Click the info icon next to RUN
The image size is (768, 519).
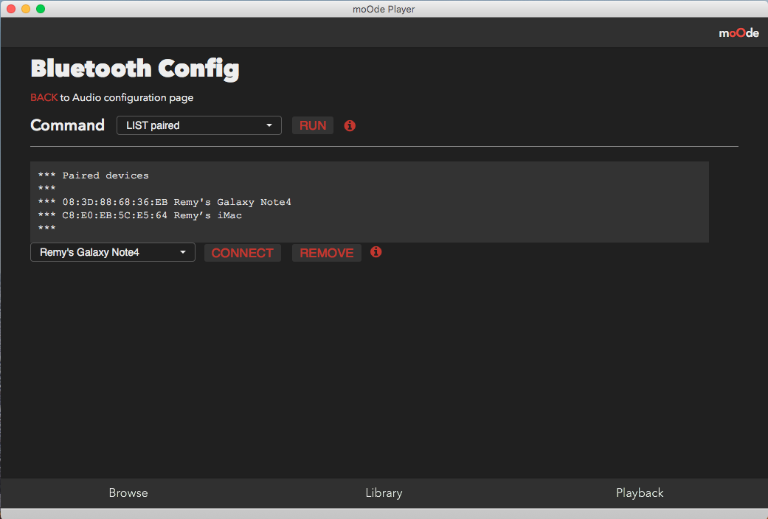350,126
